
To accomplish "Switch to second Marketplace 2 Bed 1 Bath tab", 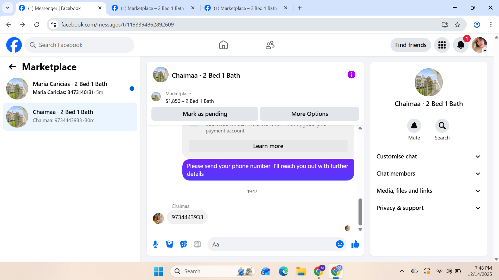I will coord(153,8).
